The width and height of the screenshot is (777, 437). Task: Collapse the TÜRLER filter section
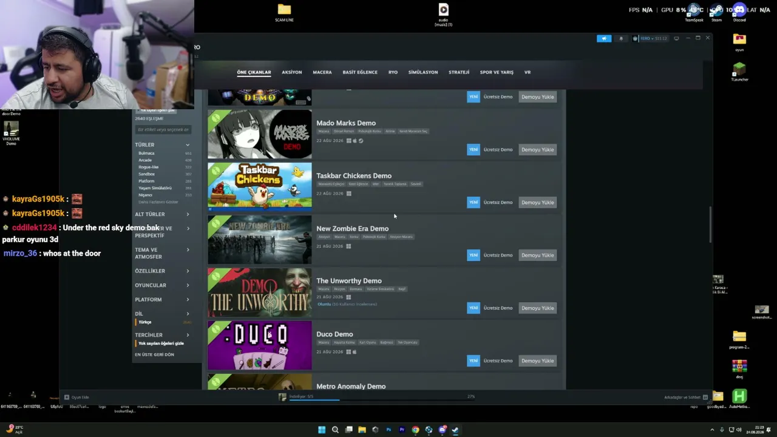(163, 144)
